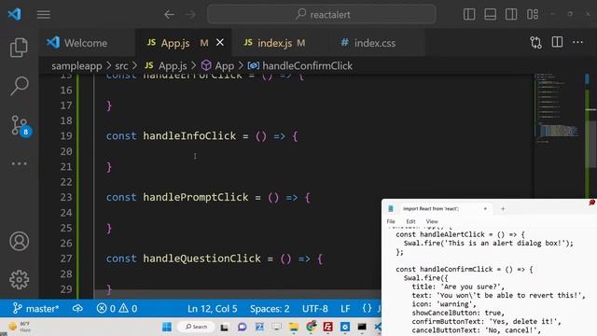
Task: Toggle the secondary side bar layout icon
Action: [511, 15]
